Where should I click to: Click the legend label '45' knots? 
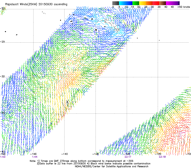(x=172, y=7)
